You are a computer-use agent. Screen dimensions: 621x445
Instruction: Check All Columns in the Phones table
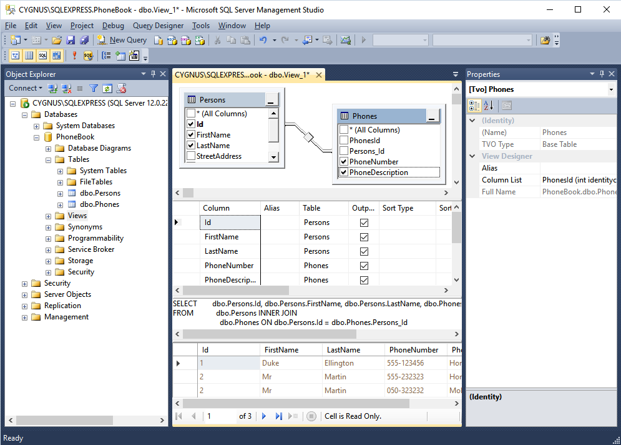click(x=343, y=130)
